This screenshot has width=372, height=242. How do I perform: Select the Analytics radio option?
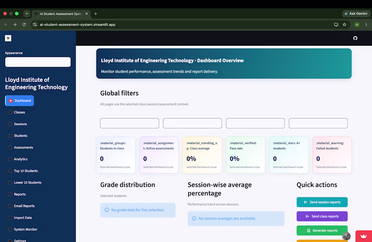pyautogui.click(x=18, y=159)
